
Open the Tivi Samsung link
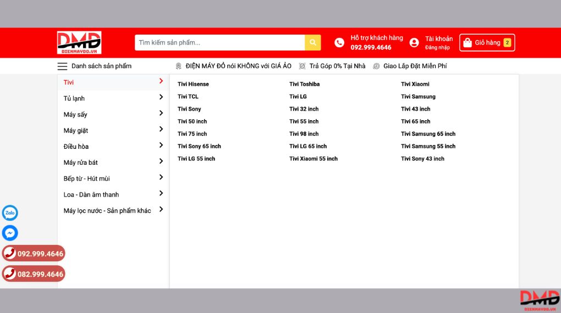click(418, 97)
